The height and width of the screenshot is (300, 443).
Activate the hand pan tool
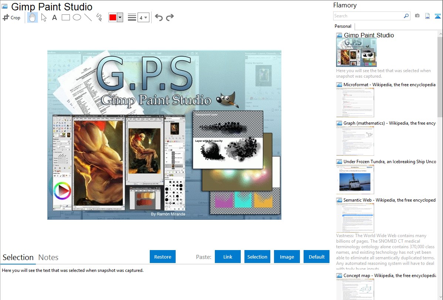pyautogui.click(x=32, y=17)
